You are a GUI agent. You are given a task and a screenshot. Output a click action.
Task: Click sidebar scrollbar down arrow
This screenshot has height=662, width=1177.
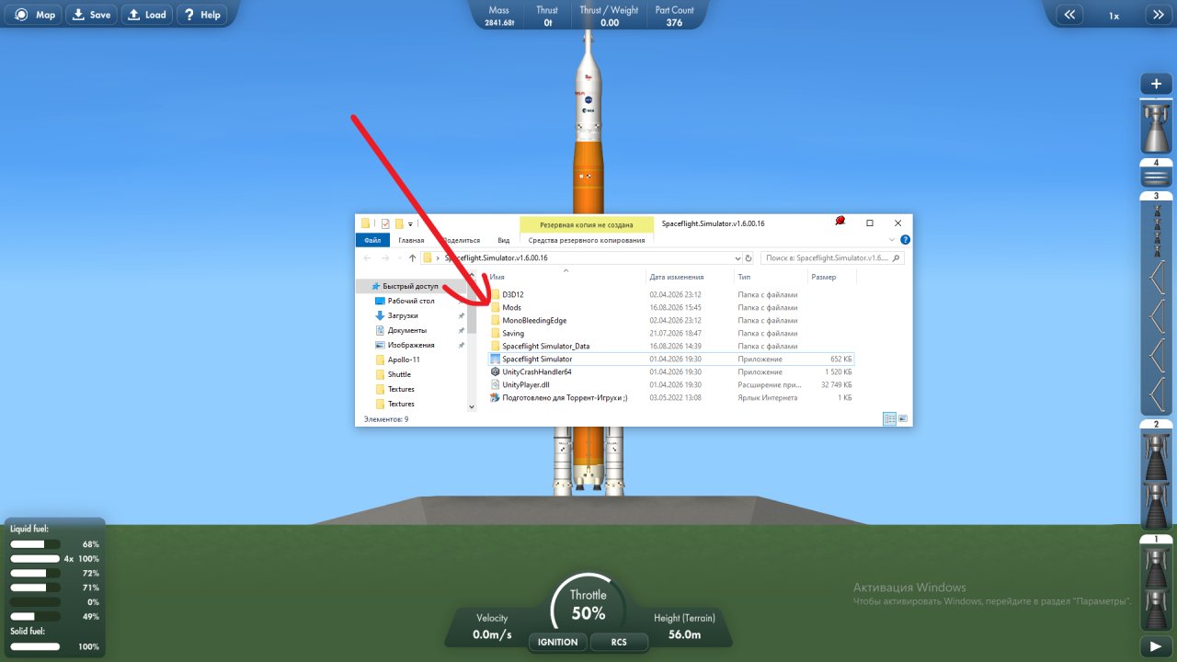pos(472,406)
